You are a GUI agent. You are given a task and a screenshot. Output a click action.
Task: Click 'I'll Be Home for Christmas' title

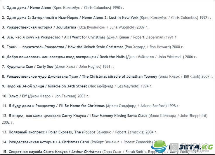tap(82, 106)
